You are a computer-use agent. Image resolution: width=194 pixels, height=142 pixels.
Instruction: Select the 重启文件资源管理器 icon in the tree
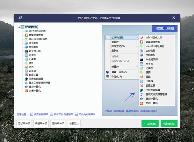pos(26,83)
